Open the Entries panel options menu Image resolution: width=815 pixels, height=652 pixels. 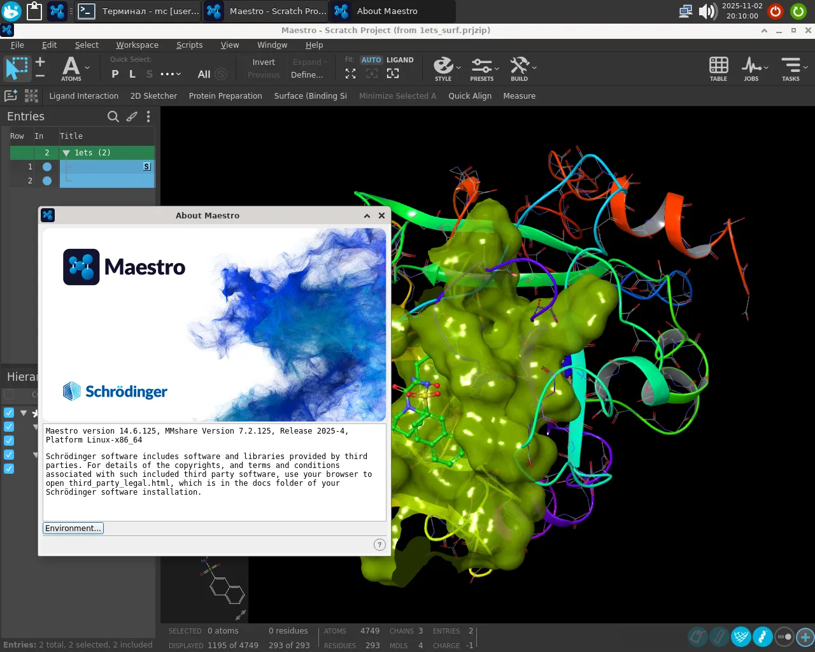148,117
